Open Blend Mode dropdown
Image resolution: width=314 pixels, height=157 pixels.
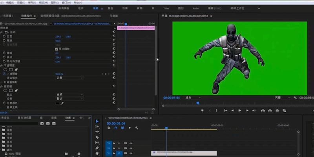point(69,78)
